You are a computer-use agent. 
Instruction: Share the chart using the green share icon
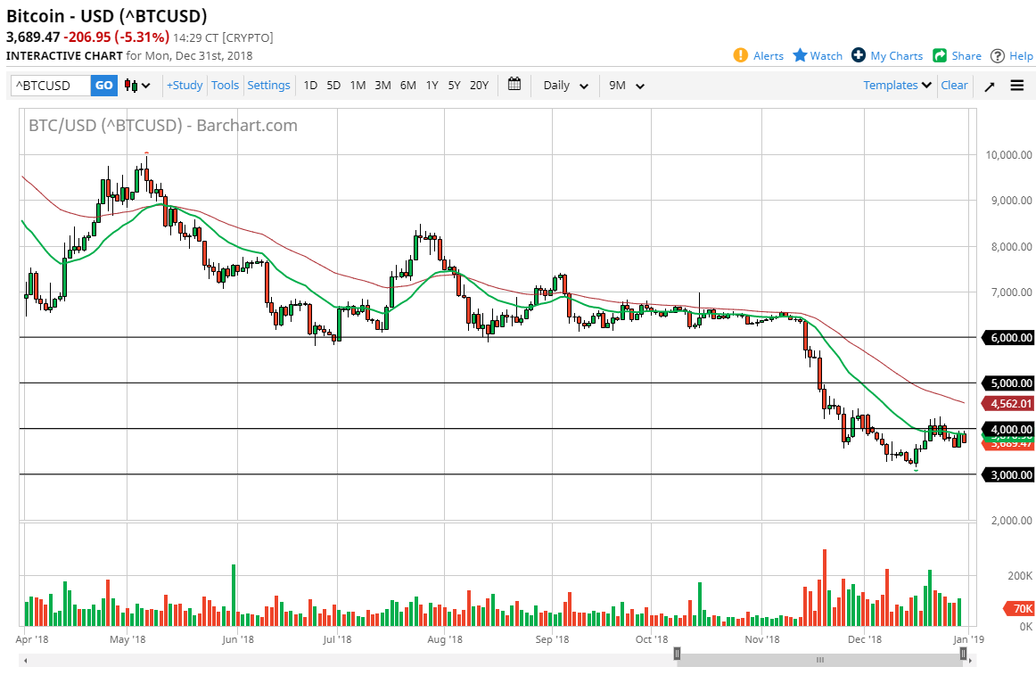click(x=941, y=55)
